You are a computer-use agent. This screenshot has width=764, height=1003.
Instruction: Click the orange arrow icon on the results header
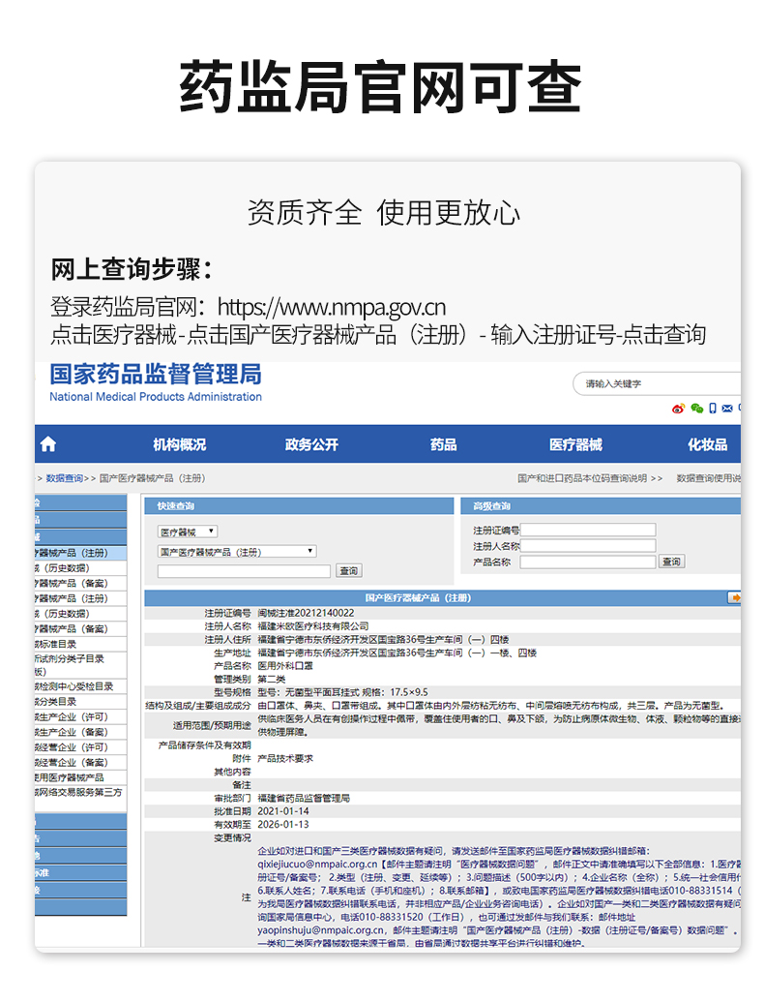(735, 597)
